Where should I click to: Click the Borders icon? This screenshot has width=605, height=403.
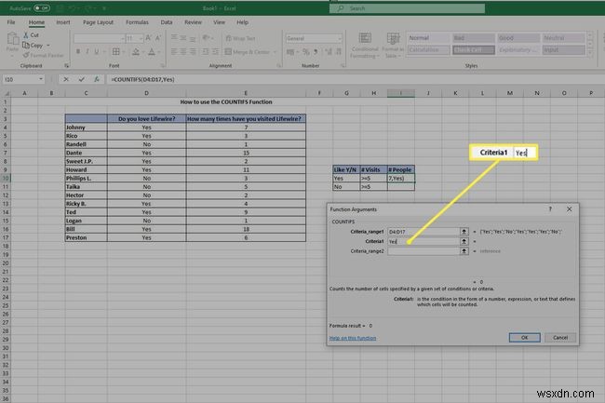click(x=115, y=52)
